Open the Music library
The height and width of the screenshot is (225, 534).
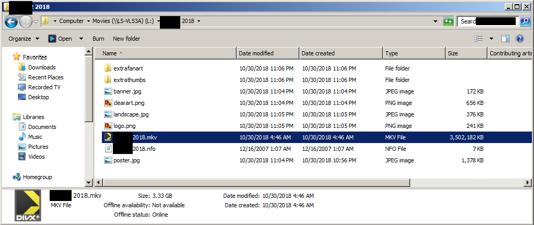35,136
